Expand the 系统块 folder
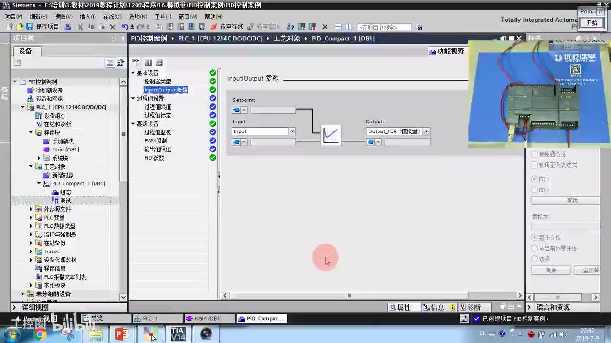The width and height of the screenshot is (611, 343). 39,158
